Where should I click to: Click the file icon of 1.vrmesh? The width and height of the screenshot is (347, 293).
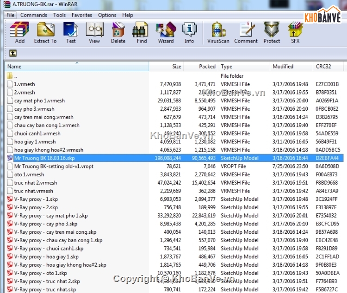pos(10,84)
